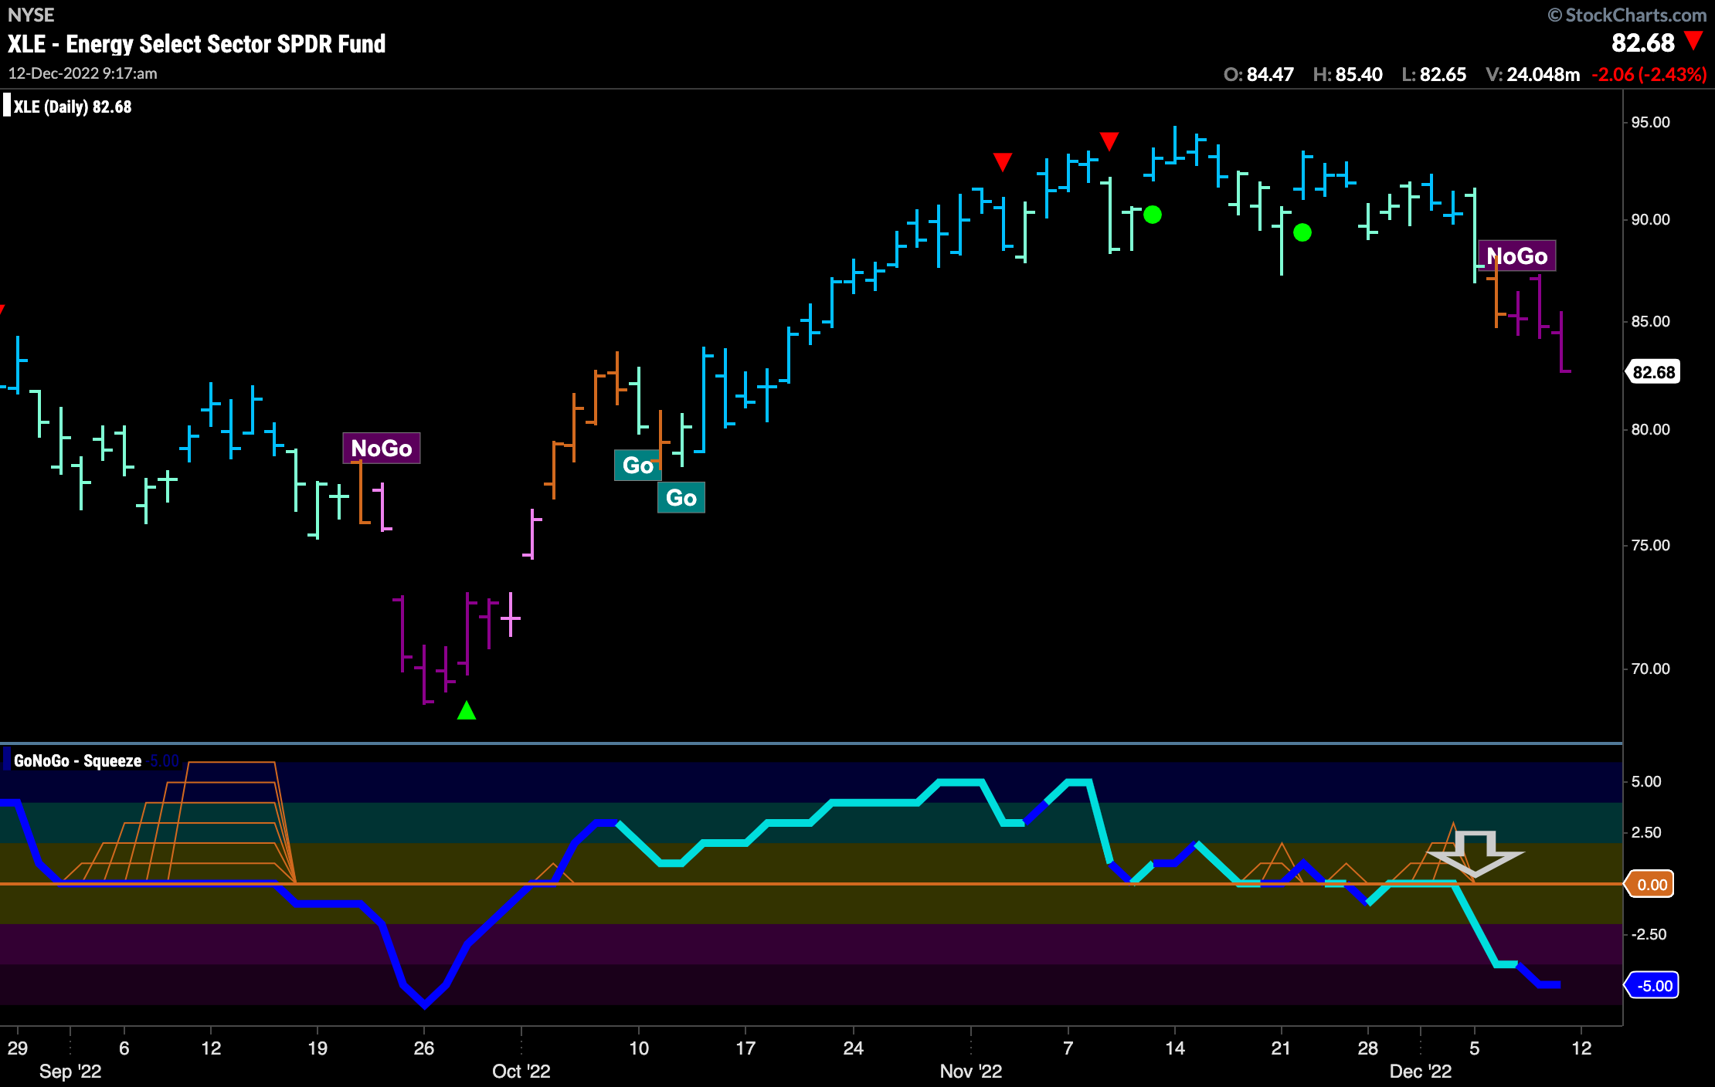Click the Nov '22 date axis label

pos(971,1071)
